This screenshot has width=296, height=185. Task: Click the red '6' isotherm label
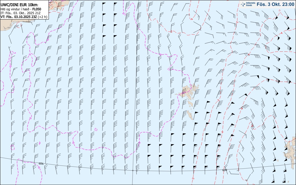point(242,108)
